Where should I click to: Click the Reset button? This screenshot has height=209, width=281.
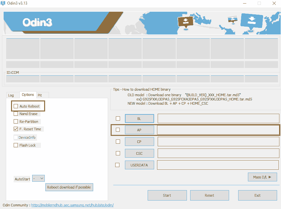pyautogui.click(x=210, y=195)
